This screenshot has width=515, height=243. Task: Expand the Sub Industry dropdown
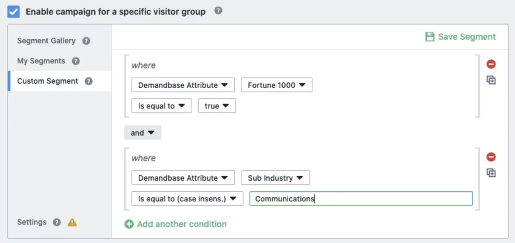click(275, 178)
